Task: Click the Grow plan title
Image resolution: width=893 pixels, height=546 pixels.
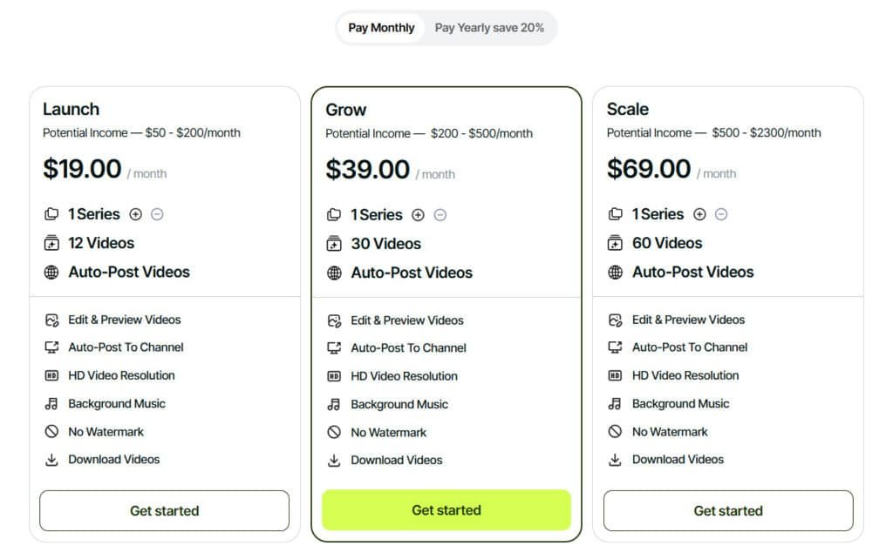Action: click(x=346, y=110)
